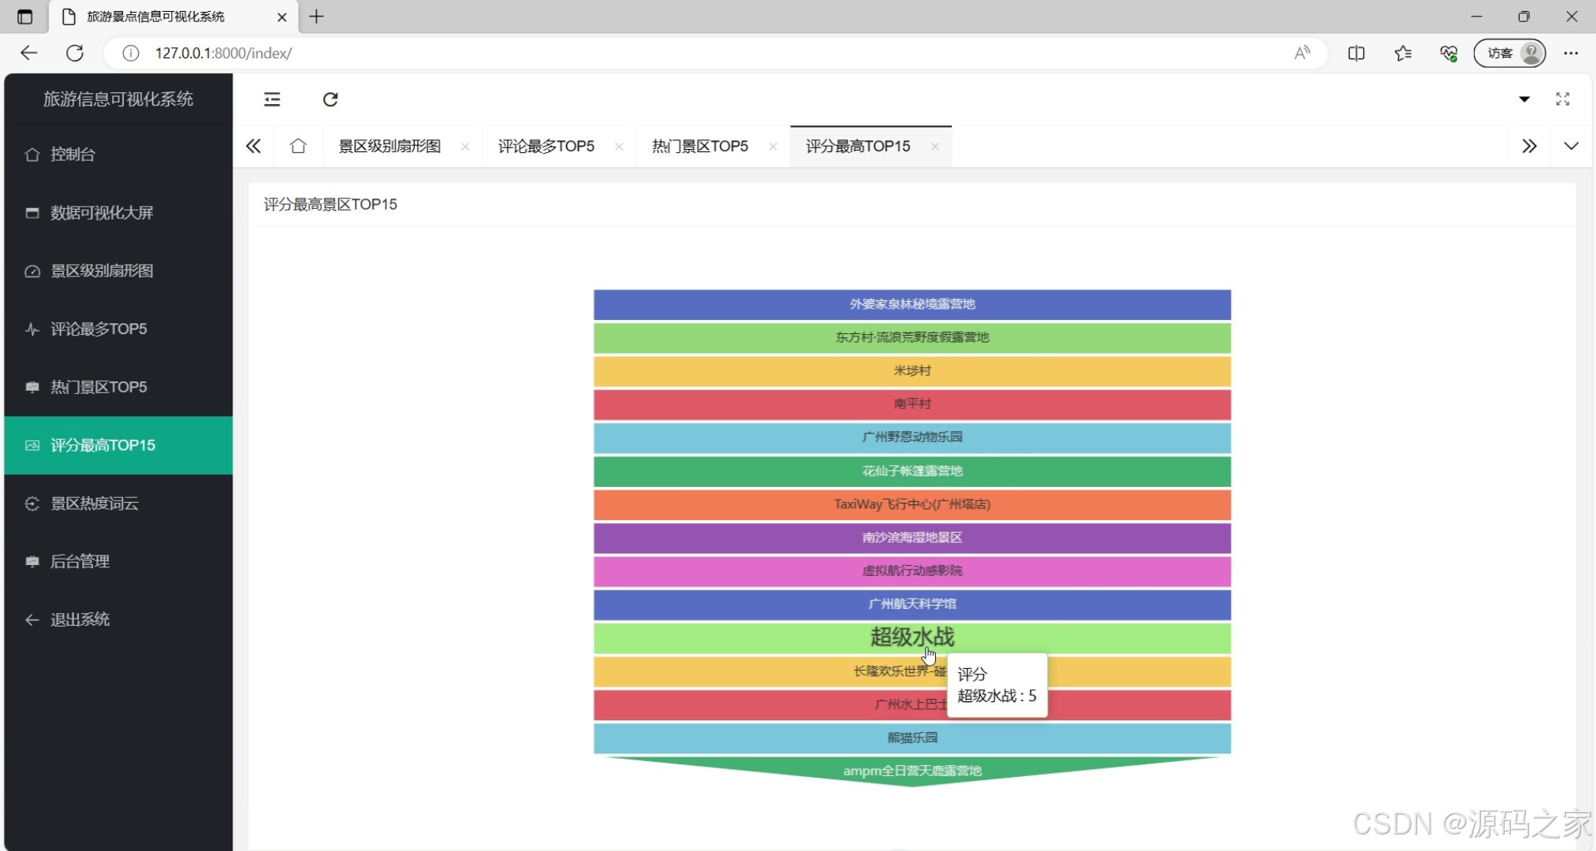The width and height of the screenshot is (1596, 851).
Task: Switch to the 热门景区TOP5 tab
Action: 699,146
